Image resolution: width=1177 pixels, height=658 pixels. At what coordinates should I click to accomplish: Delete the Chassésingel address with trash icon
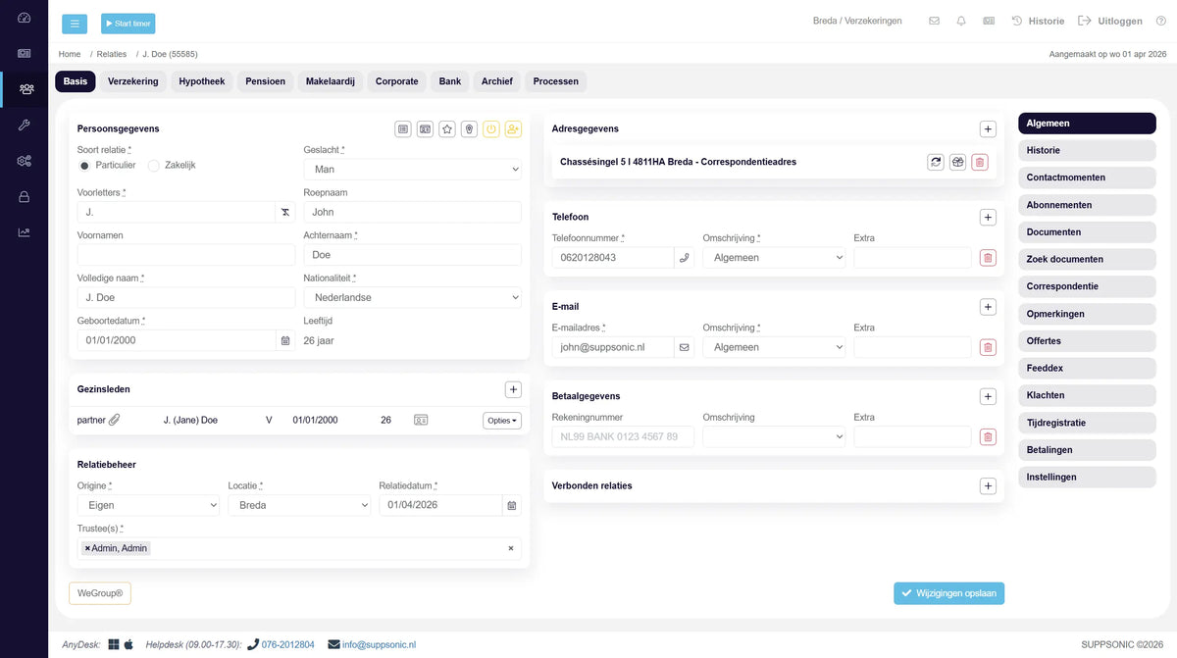[980, 162]
